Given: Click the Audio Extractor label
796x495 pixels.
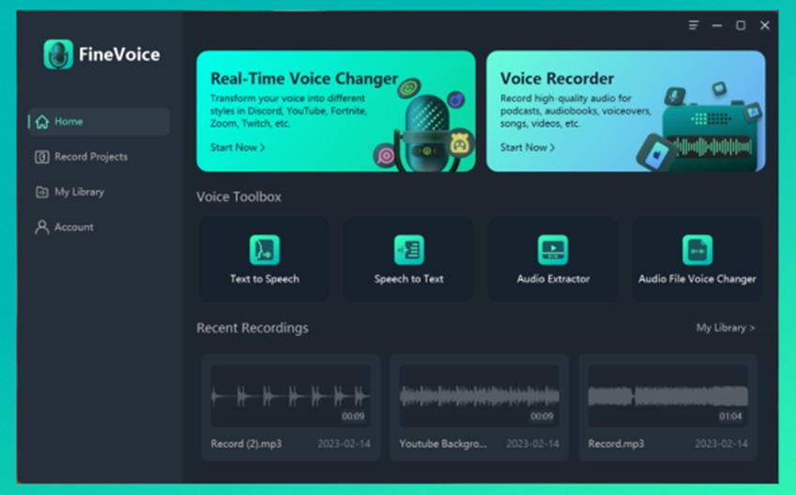Looking at the screenshot, I should point(553,279).
